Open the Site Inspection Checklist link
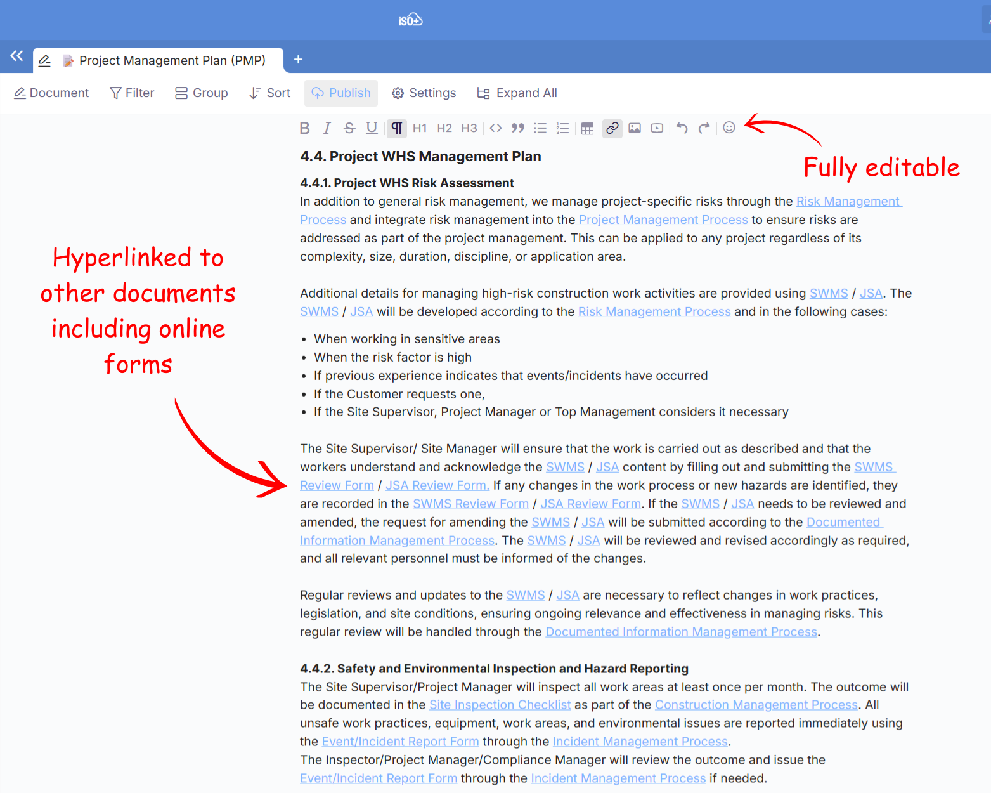Viewport: 991px width, 793px height. (500, 705)
